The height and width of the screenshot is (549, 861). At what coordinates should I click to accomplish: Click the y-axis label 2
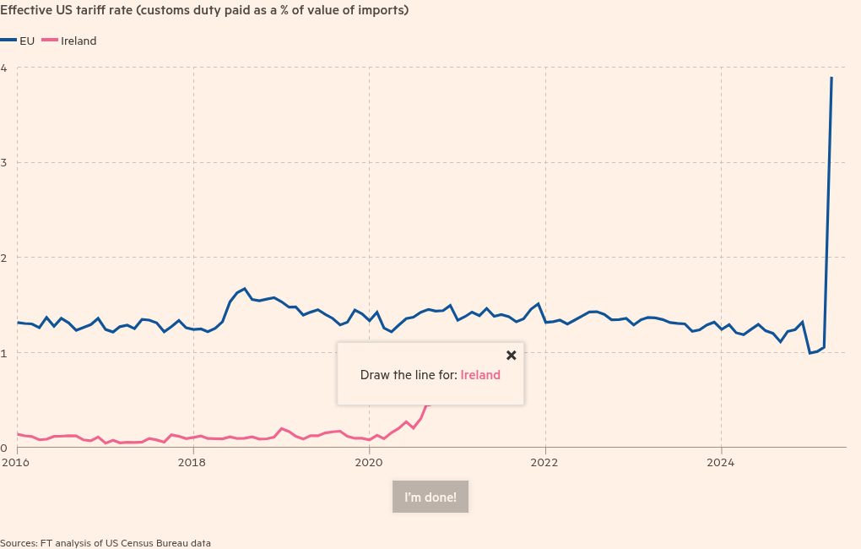tap(4, 258)
